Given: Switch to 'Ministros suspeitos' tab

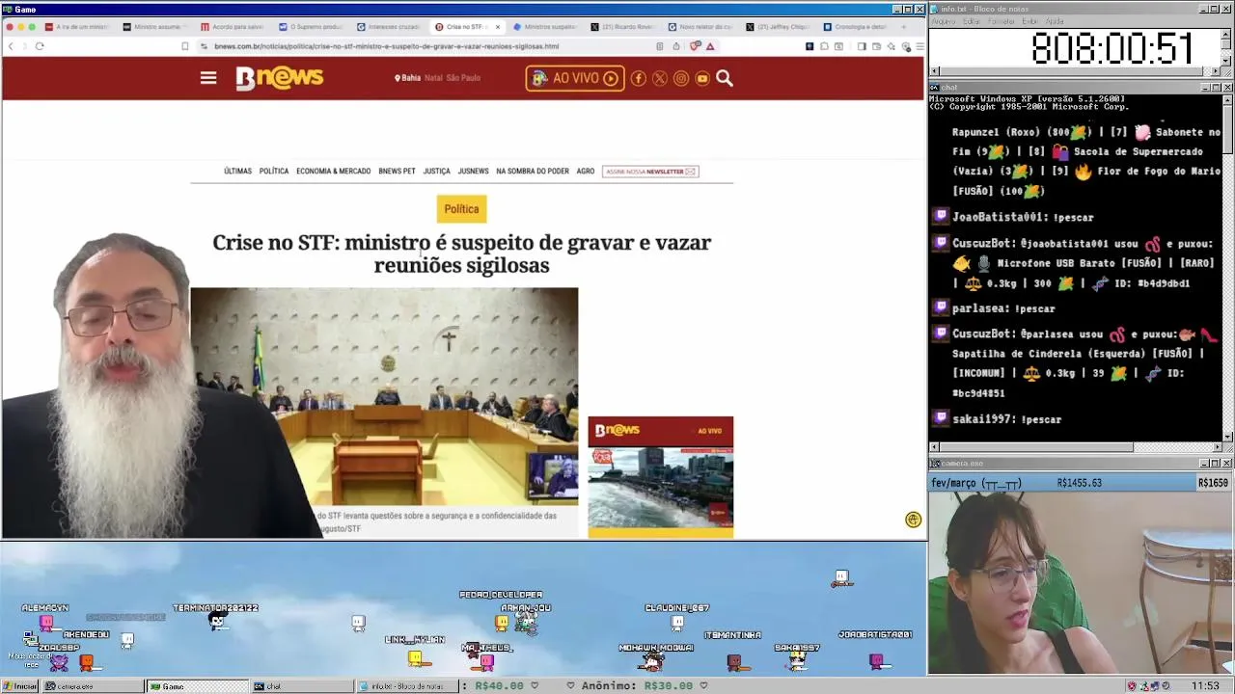Looking at the screenshot, I should [547, 27].
